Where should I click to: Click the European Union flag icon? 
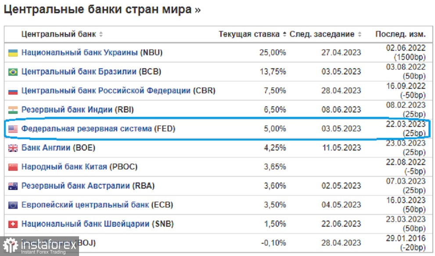pos(13,205)
